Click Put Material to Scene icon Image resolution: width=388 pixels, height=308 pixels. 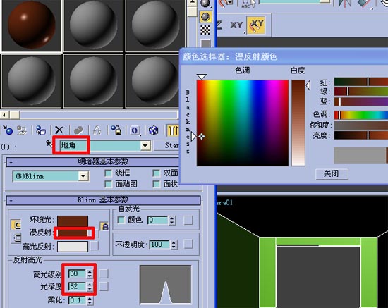tap(22, 130)
